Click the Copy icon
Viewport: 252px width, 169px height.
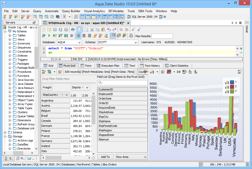click(98, 30)
